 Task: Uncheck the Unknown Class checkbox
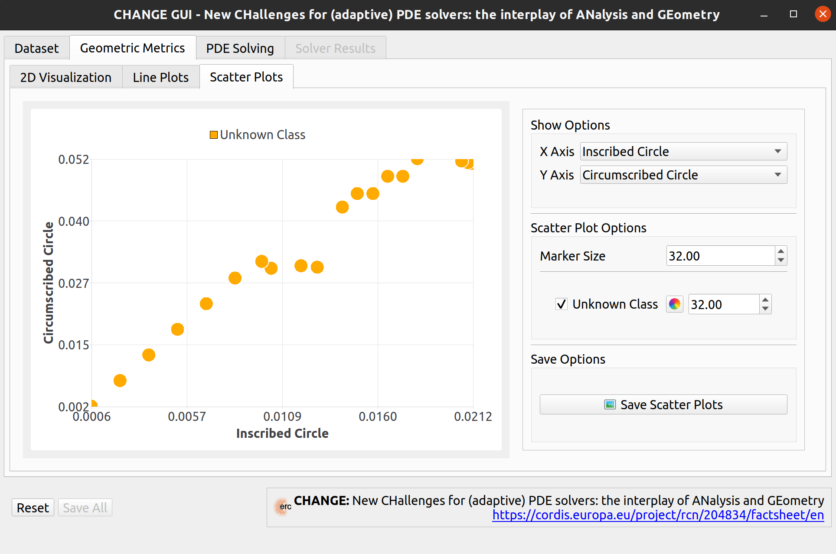pos(562,304)
